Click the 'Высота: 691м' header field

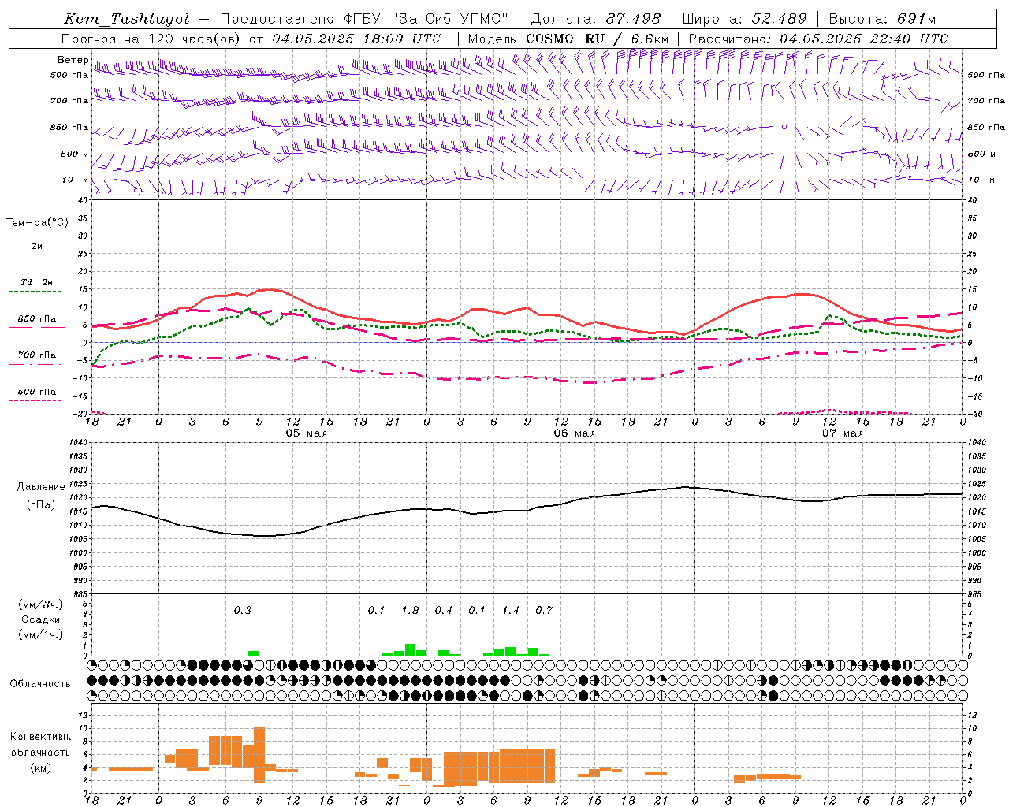coord(883,19)
